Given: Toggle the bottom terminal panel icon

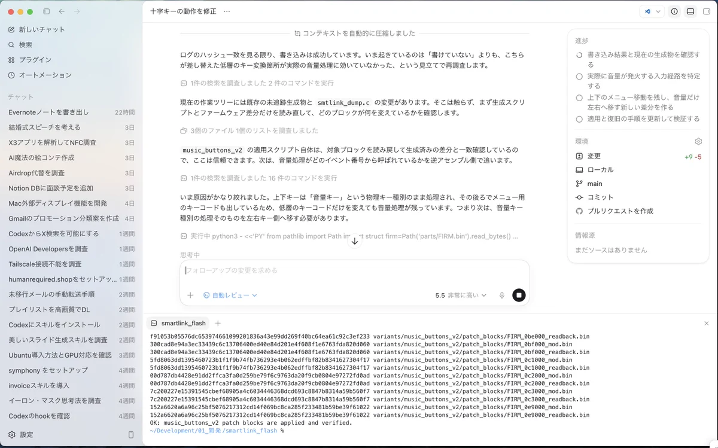Looking at the screenshot, I should 690,11.
